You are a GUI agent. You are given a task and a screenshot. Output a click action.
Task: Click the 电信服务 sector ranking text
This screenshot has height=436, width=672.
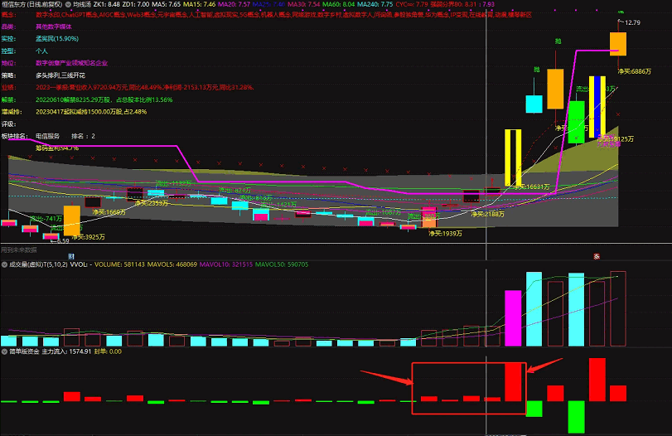tap(47, 136)
